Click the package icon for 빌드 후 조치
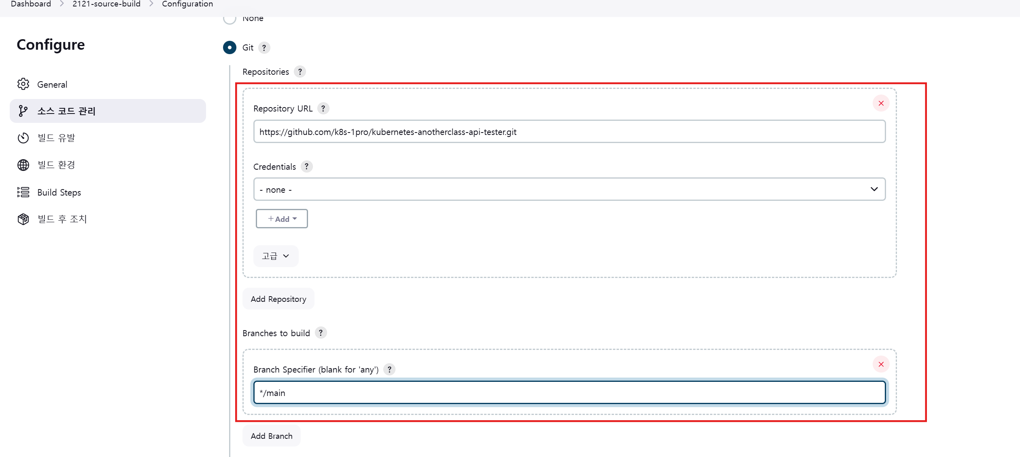Viewport: 1020px width, 457px height. click(23, 219)
